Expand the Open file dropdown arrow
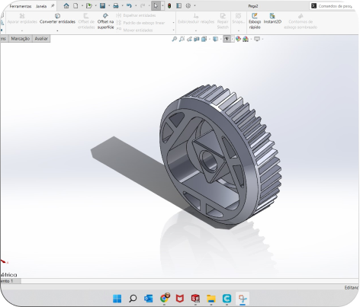 pyautogui.click(x=95, y=5)
